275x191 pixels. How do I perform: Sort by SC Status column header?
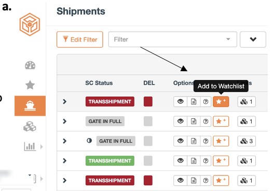point(99,83)
